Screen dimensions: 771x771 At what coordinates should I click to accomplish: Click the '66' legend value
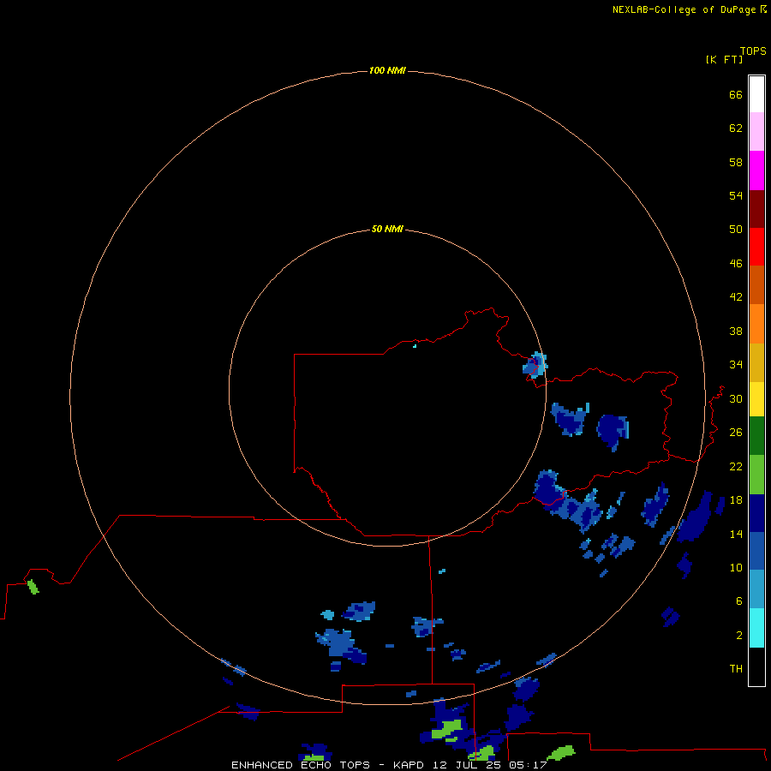pyautogui.click(x=736, y=94)
